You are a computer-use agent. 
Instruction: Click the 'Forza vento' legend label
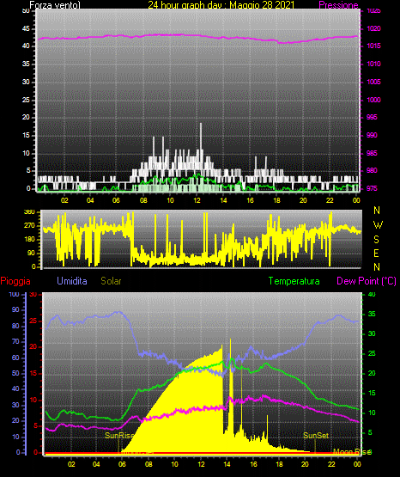tap(55, 5)
